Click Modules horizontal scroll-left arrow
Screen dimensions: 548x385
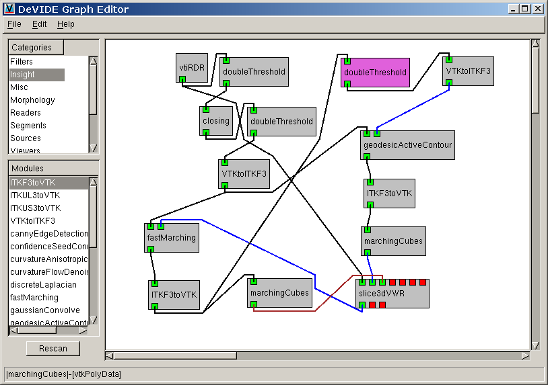[13, 330]
